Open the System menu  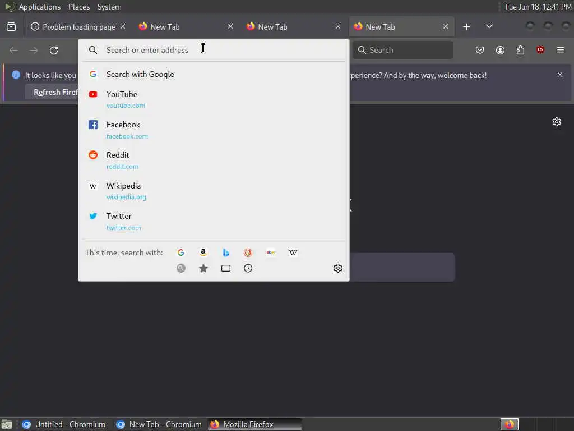[x=109, y=7]
